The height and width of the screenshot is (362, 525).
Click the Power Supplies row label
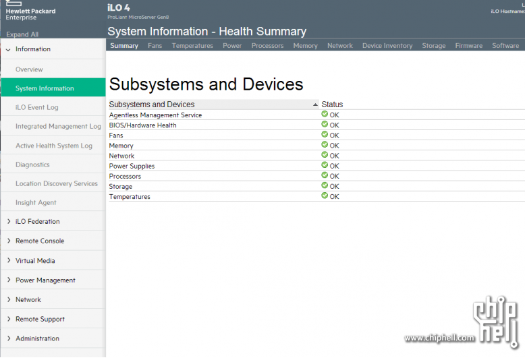click(x=132, y=166)
